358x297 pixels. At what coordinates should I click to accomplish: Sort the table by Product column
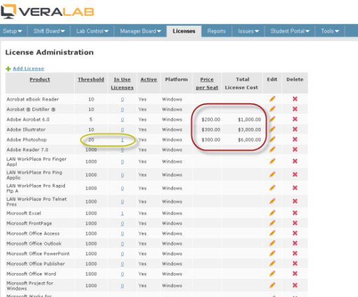pyautogui.click(x=40, y=80)
